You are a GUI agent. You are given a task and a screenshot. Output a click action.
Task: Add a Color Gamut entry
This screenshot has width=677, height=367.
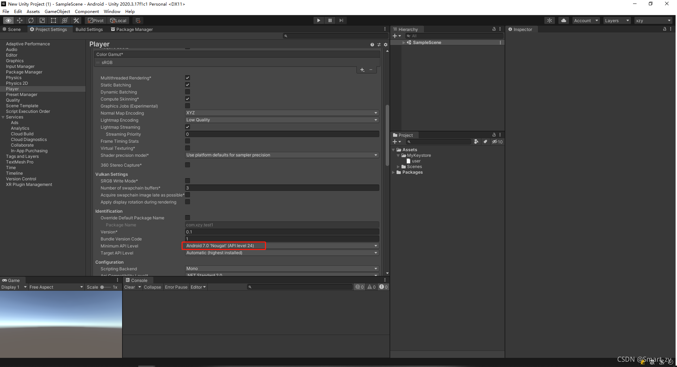point(362,70)
